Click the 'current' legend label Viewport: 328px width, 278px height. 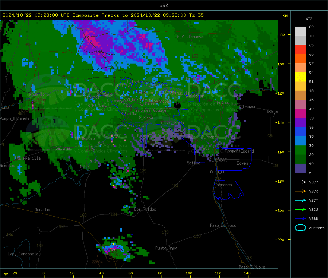pyautogui.click(x=316, y=228)
